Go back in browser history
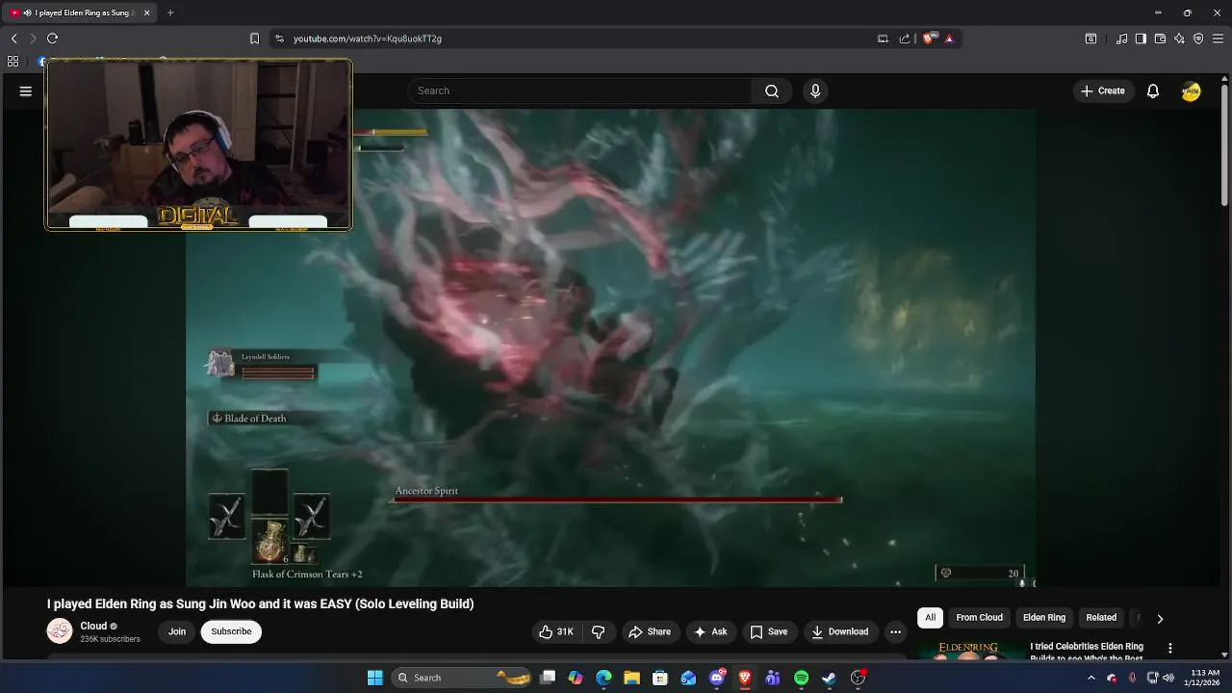The image size is (1232, 693). pyautogui.click(x=13, y=38)
